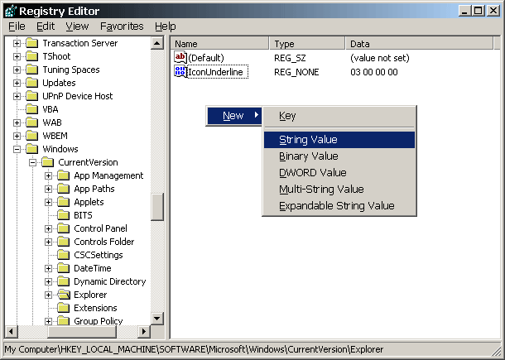Viewport: 505px width, 360px height.
Task: Click the tree pane vertical scrollbar thumb
Action: click(157, 207)
